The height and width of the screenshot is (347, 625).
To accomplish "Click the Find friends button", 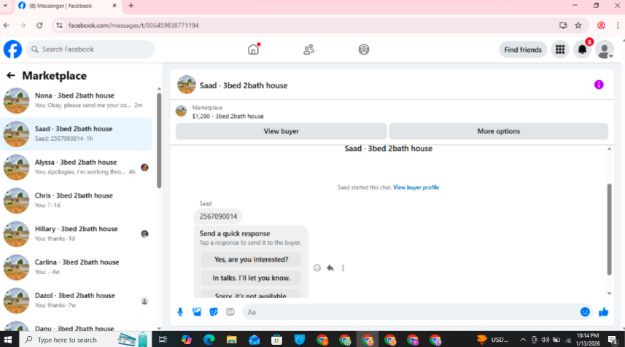I will click(523, 50).
